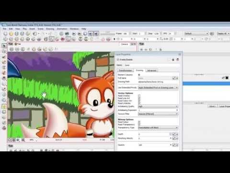Open the Transparency Type dropdown
This screenshot has height=173, width=230.
(158, 127)
